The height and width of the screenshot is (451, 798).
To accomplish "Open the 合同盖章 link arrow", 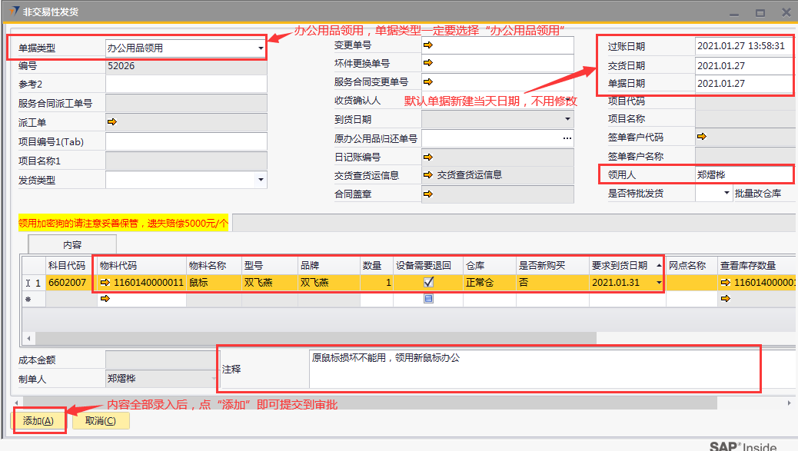I will [x=428, y=194].
